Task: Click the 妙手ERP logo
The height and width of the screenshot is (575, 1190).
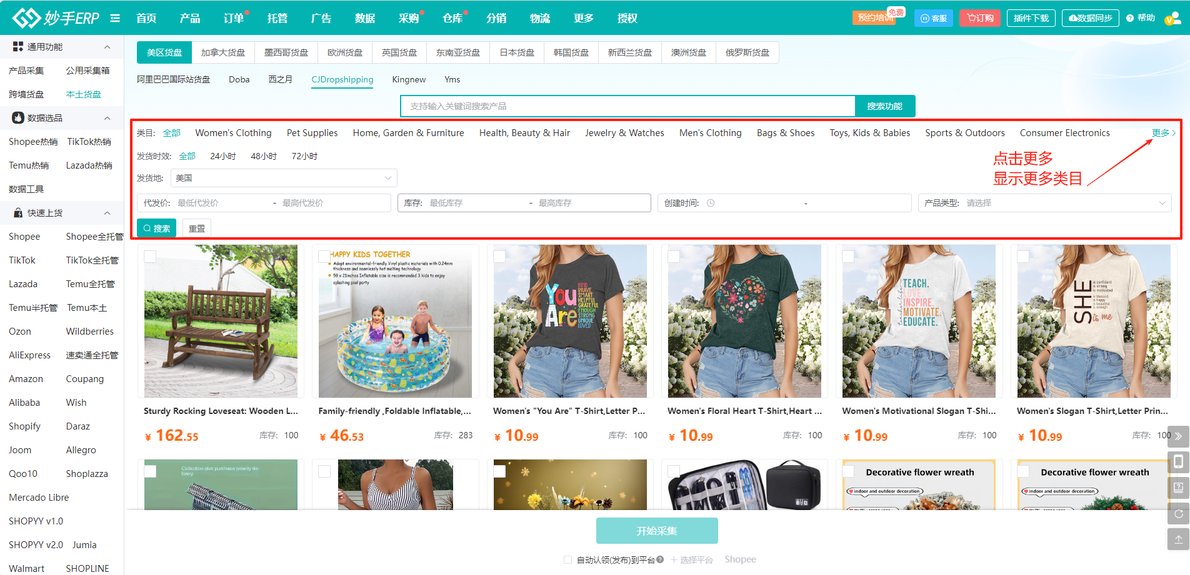Action: (56, 18)
